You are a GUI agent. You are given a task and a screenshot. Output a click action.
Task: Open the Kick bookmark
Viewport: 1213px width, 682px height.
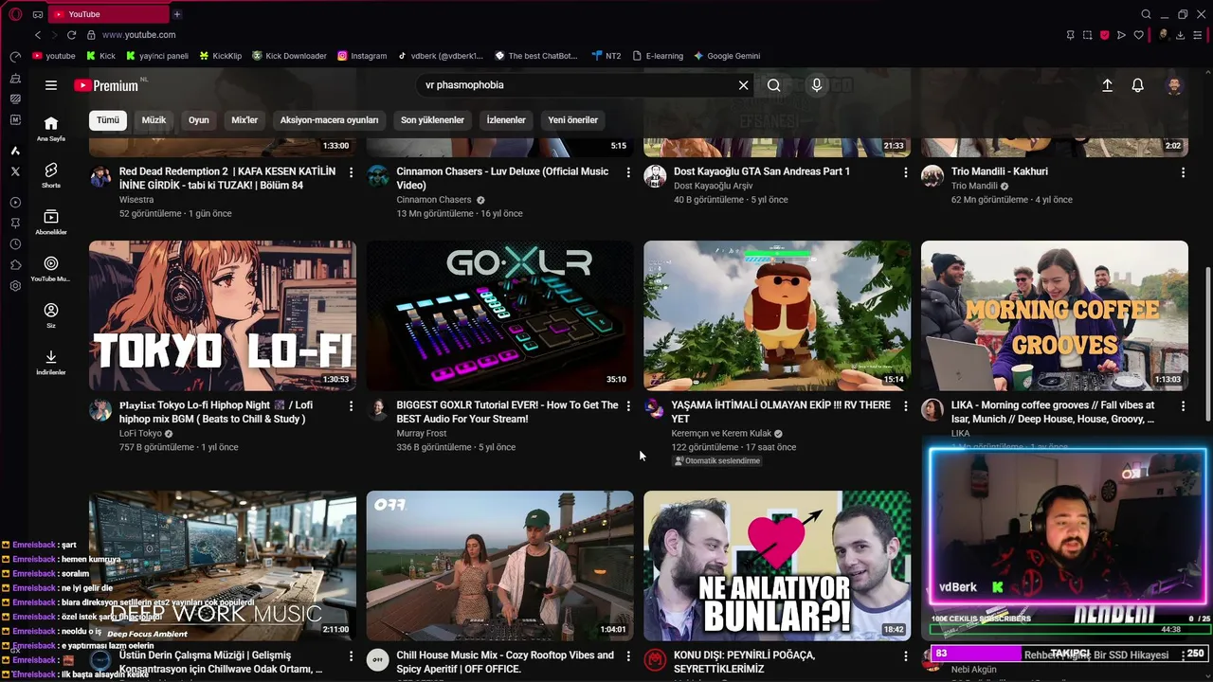pyautogui.click(x=100, y=56)
